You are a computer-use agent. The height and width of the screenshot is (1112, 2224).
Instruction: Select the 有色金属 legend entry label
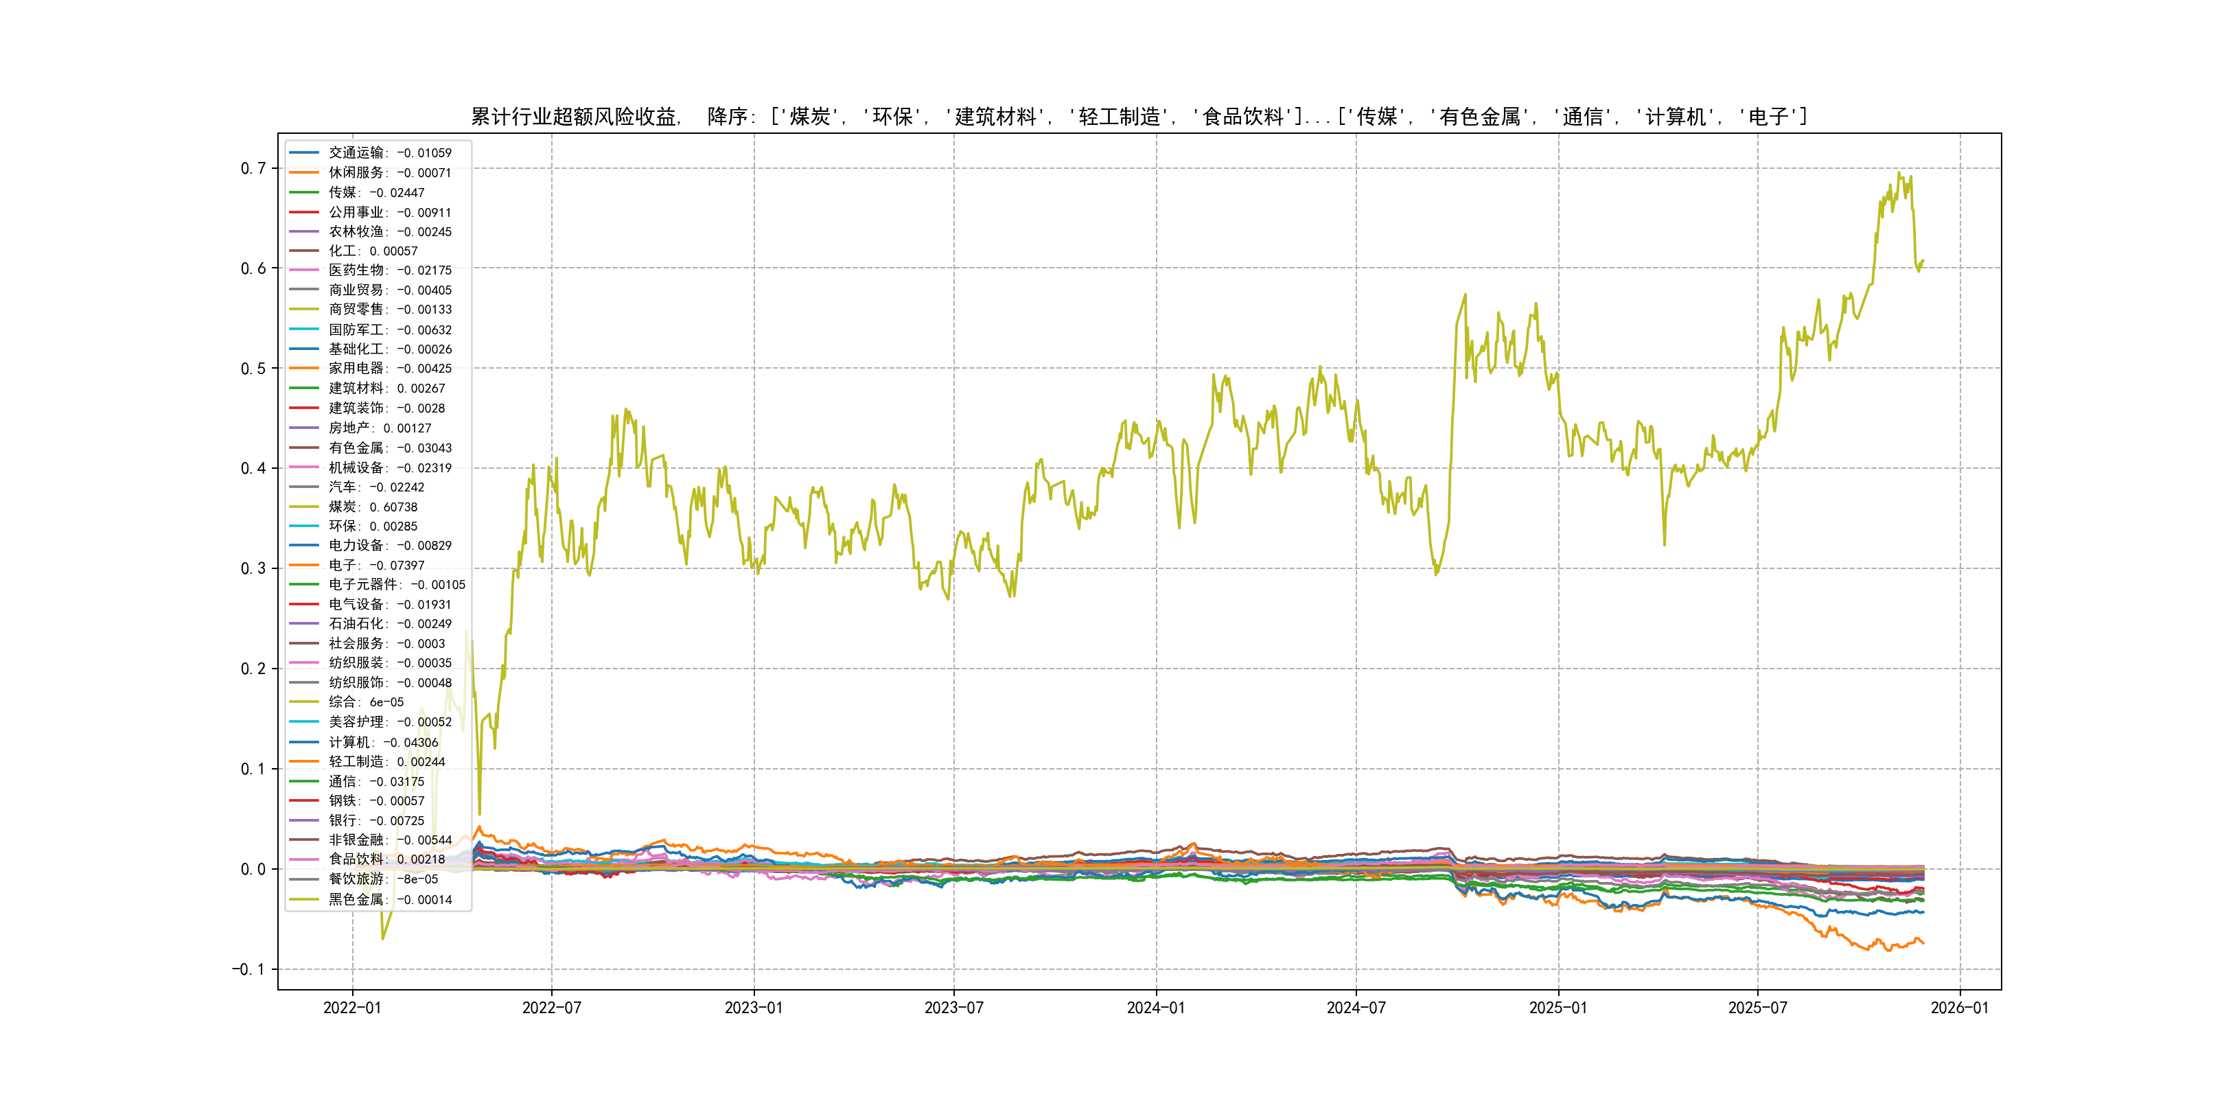pos(389,448)
